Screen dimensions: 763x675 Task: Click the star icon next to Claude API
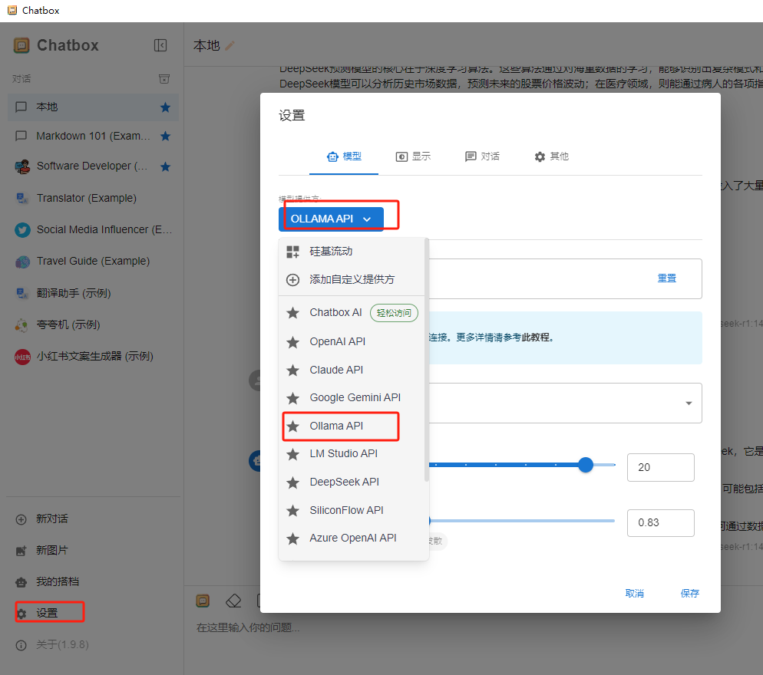point(292,370)
